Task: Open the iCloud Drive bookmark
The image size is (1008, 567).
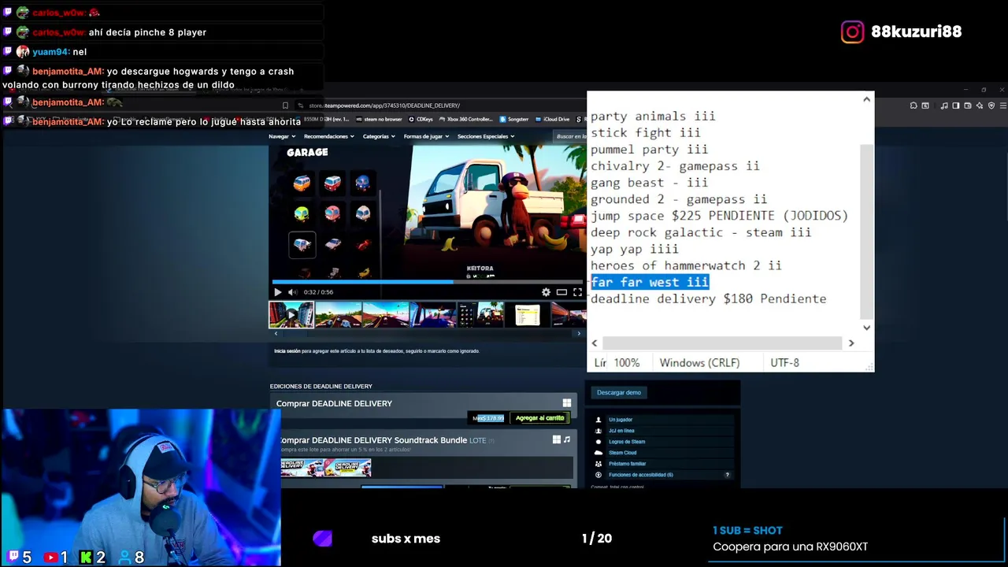Action: [552, 120]
